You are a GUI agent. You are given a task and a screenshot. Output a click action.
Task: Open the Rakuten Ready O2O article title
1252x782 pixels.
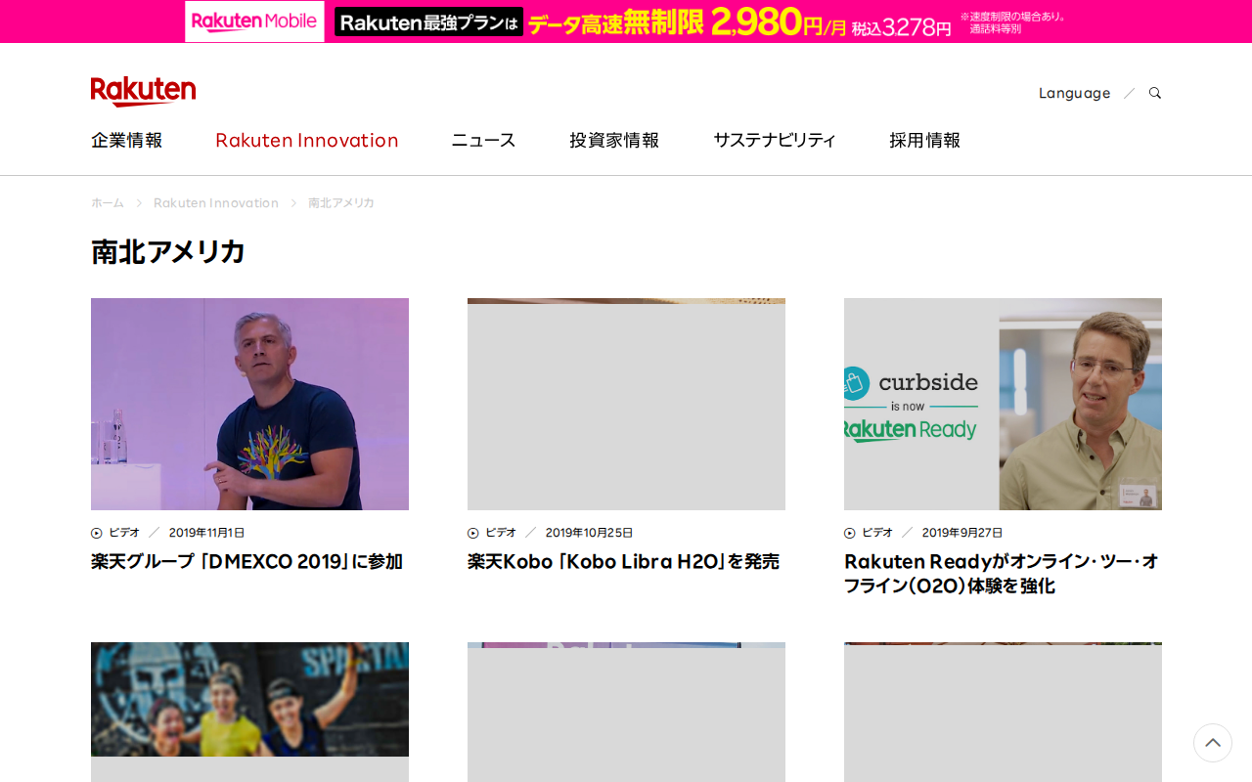click(x=1002, y=574)
